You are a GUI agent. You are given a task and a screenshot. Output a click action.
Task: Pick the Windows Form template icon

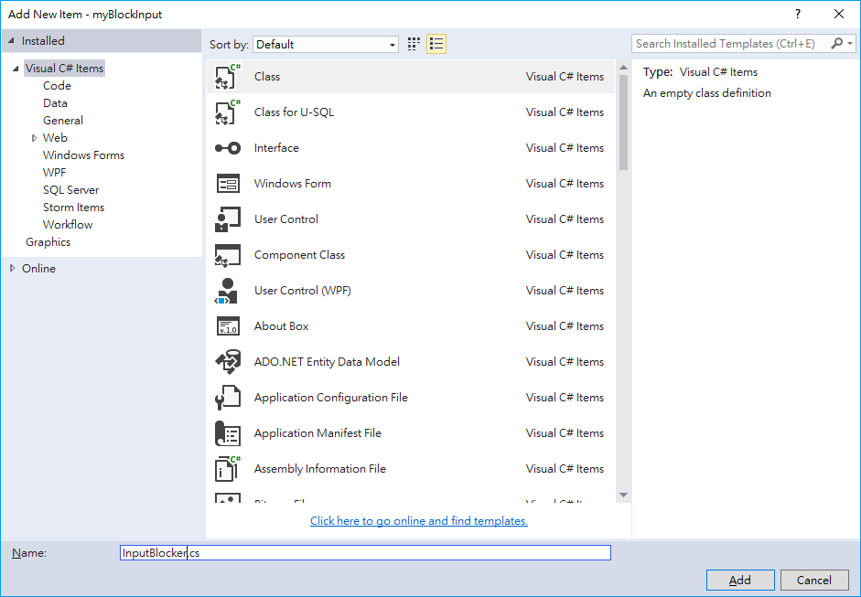227,184
